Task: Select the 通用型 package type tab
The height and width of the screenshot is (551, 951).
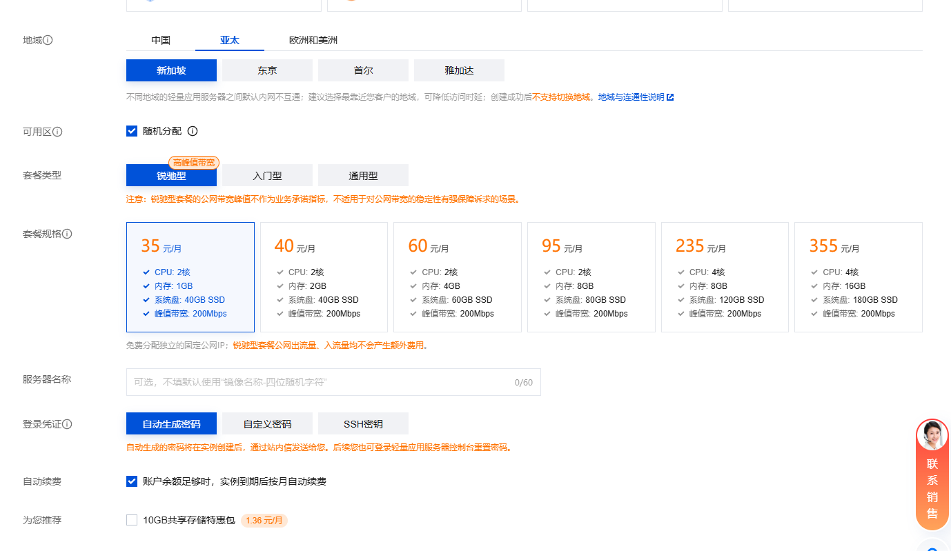Action: click(362, 175)
